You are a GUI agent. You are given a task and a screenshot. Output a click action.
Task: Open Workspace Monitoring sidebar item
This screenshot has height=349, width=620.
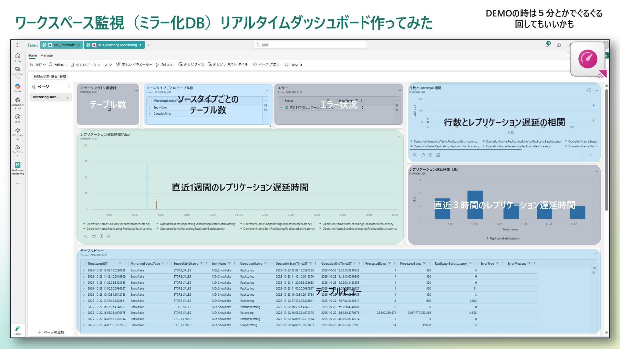(x=17, y=165)
